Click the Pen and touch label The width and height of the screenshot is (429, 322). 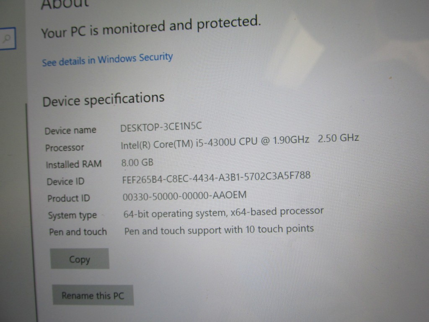pyautogui.click(x=78, y=232)
